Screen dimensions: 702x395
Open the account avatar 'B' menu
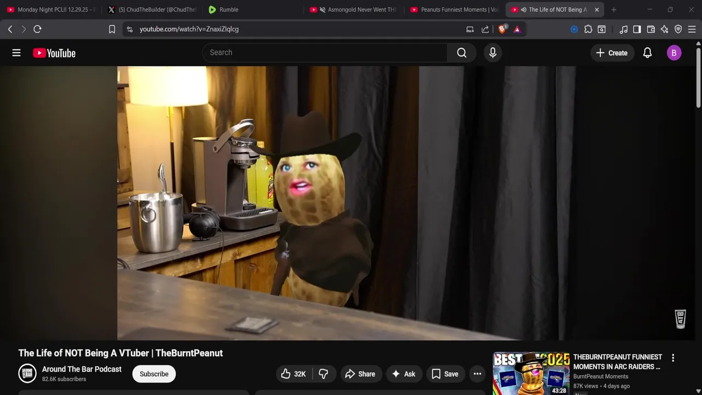pos(674,53)
